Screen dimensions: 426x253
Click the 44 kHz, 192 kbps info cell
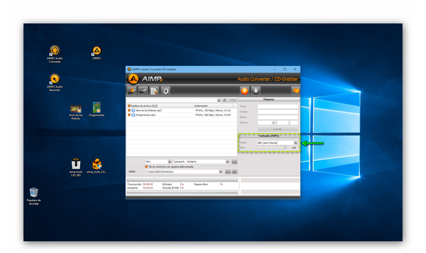(x=213, y=110)
